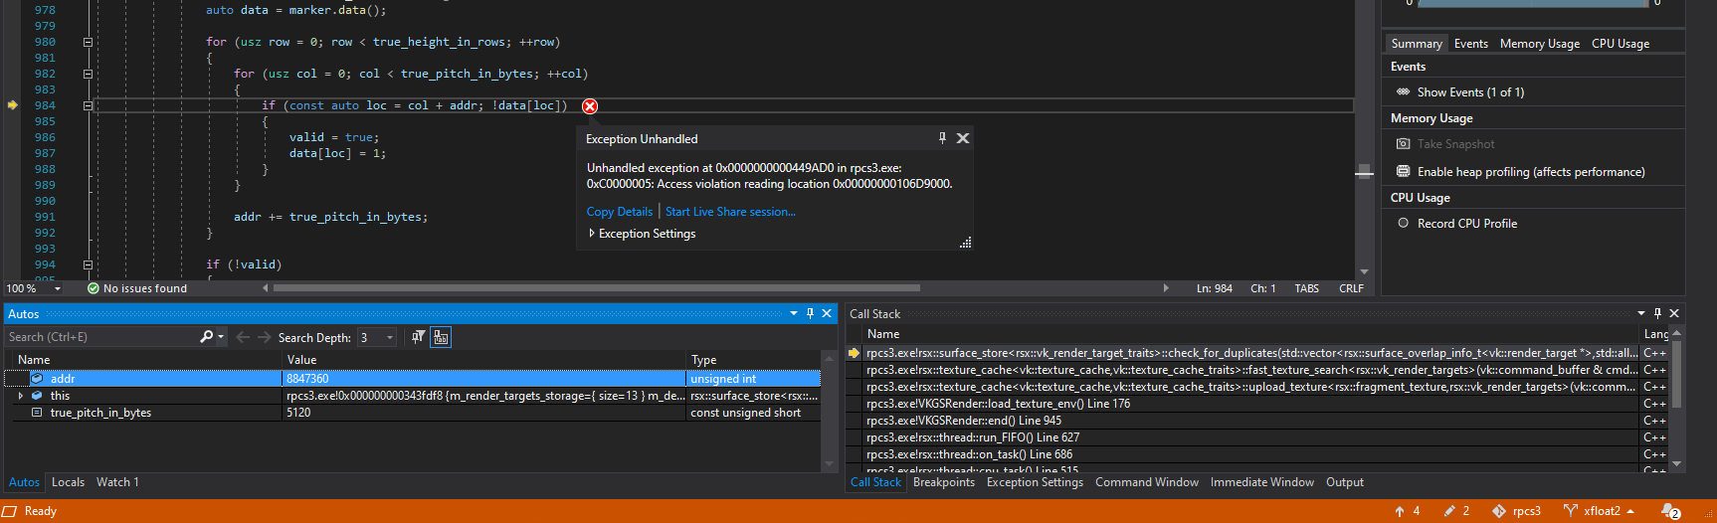This screenshot has width=1717, height=523.
Task: Click the Search (Ctrl+E) field in Autos
Action: click(x=102, y=337)
